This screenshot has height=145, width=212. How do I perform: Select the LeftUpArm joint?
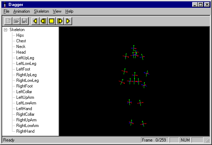click(25, 97)
